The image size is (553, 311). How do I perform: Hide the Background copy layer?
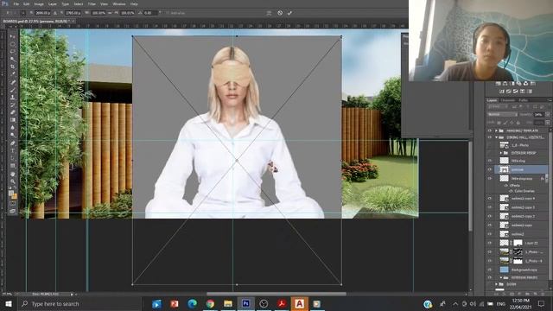tap(490, 270)
